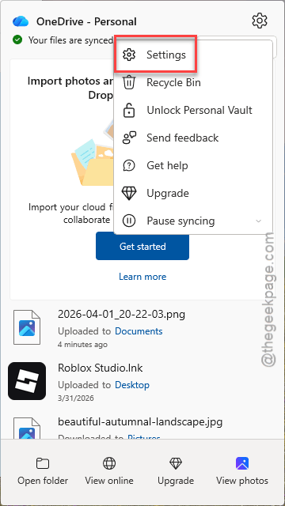Click the View photos icon
This screenshot has width=285, height=506.
point(242,463)
